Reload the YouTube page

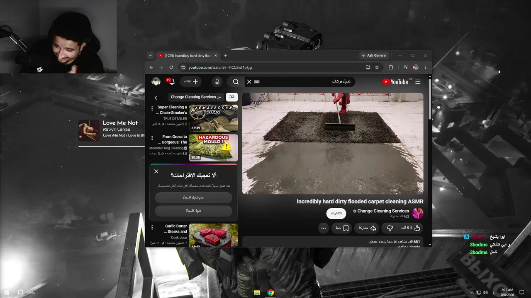[171, 67]
